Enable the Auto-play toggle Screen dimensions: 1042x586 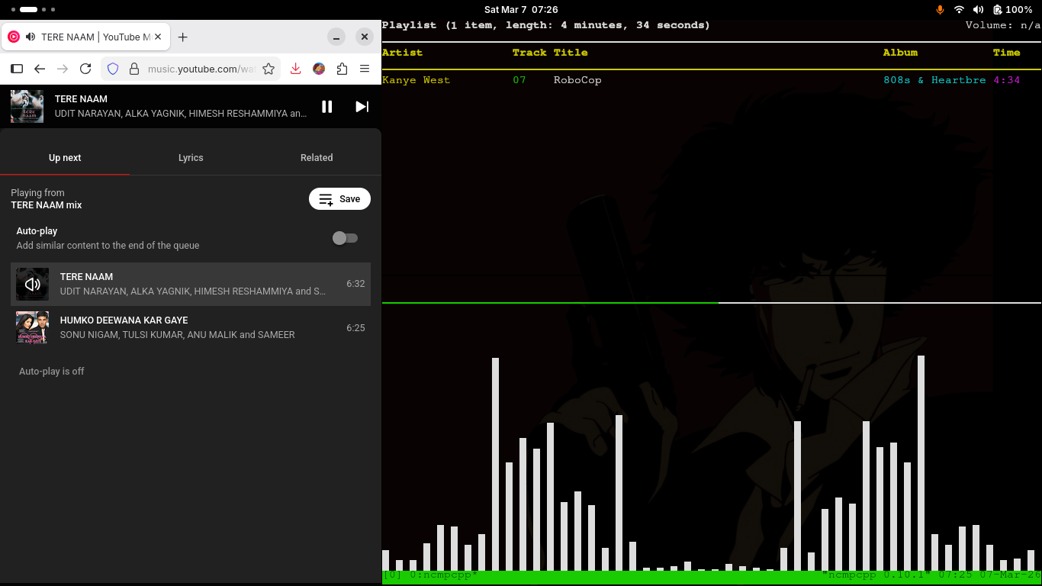click(345, 238)
